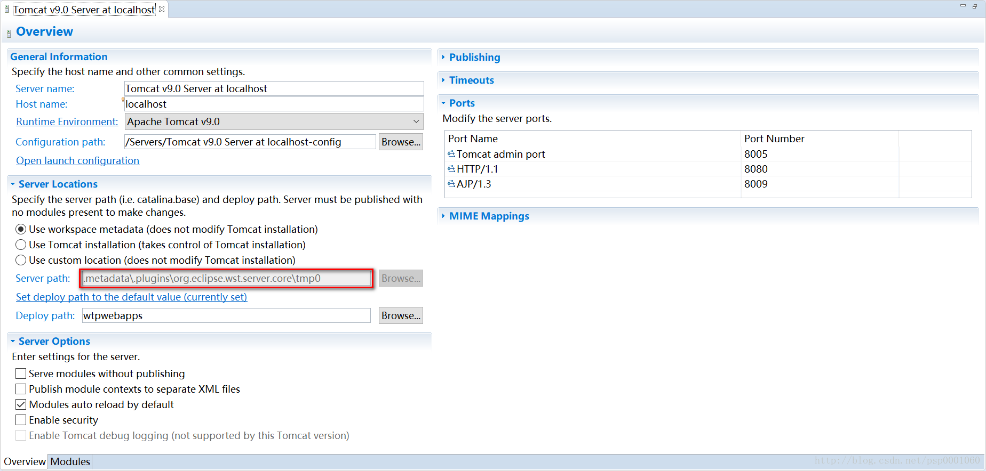Expand the MIME Mappings section
This screenshot has width=986, height=471.
pyautogui.click(x=443, y=216)
